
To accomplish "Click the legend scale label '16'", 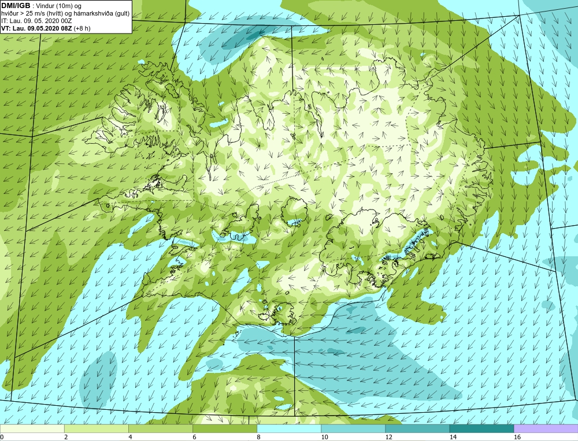I will coord(517,437).
